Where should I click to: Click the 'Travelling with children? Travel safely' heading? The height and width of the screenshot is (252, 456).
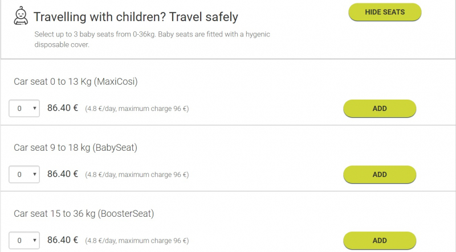pyautogui.click(x=136, y=16)
